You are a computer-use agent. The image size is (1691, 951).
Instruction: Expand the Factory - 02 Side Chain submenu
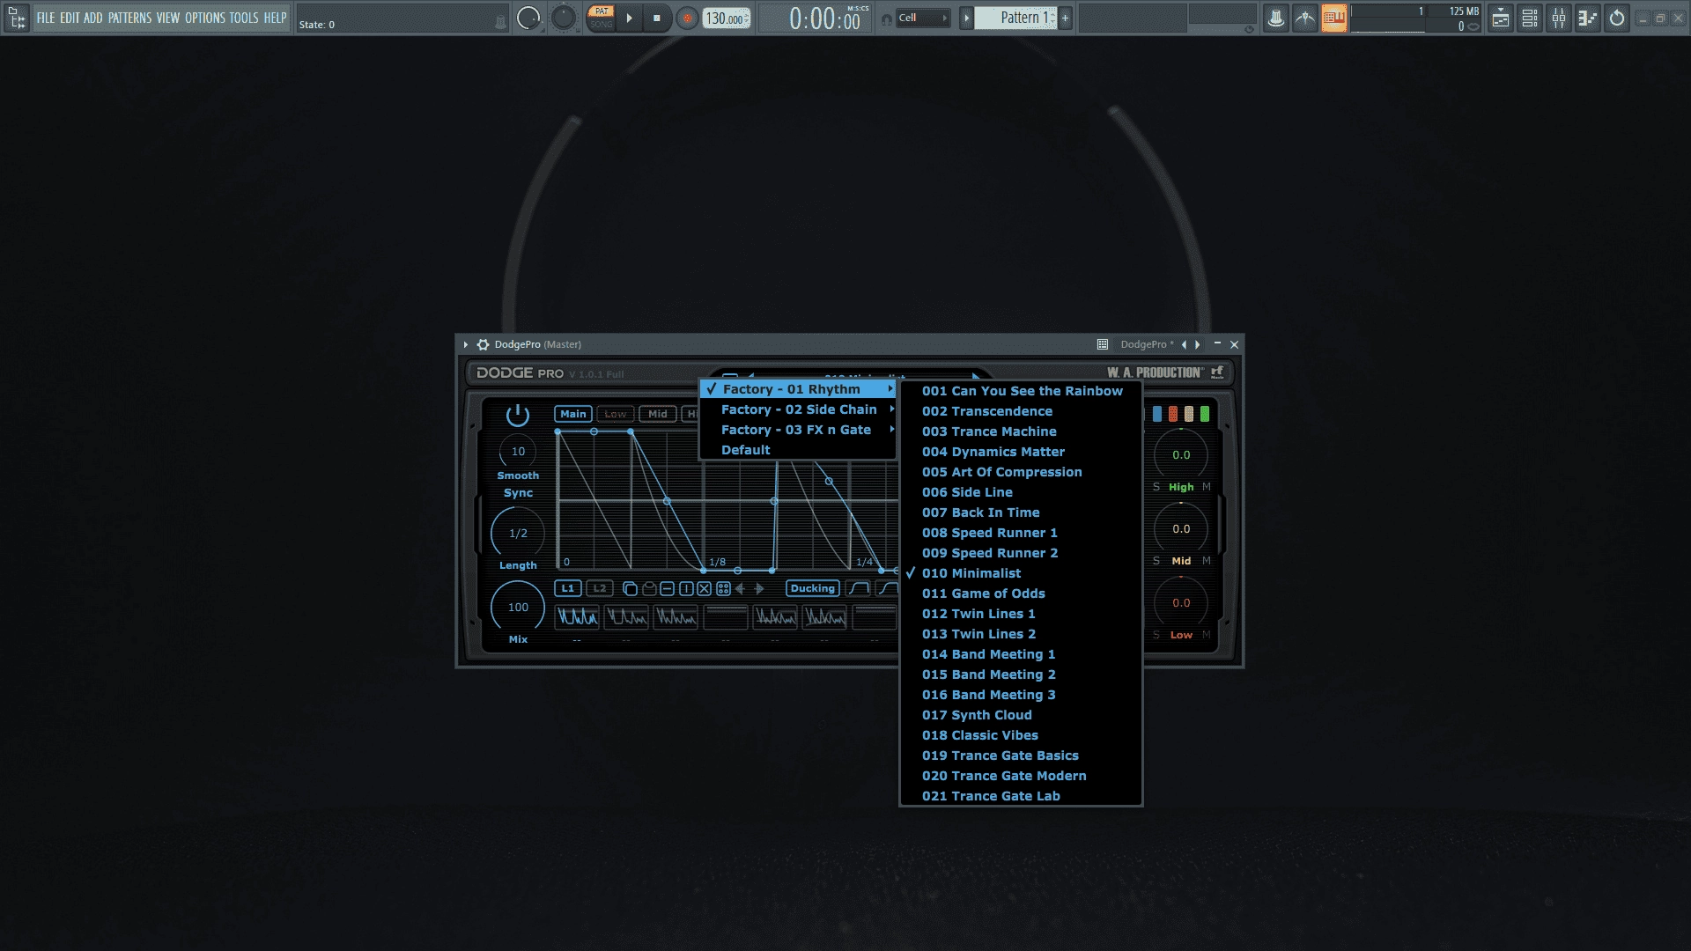pyautogui.click(x=798, y=409)
